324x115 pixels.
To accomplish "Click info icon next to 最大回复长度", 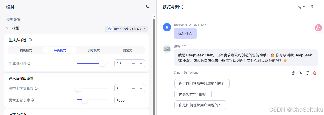I will pos(32,100).
